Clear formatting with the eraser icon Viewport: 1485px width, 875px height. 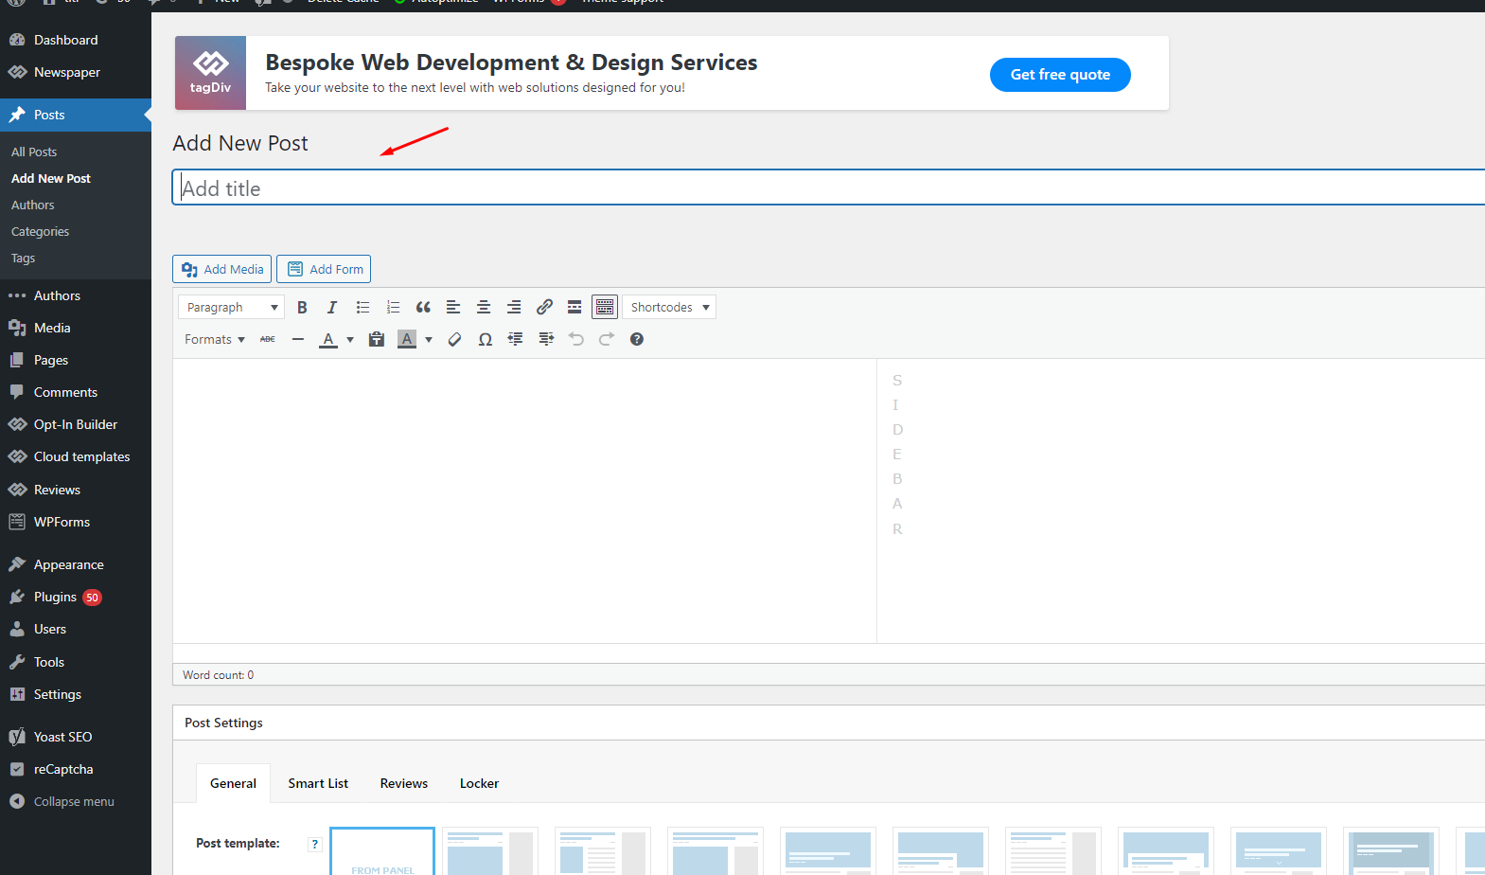coord(454,339)
